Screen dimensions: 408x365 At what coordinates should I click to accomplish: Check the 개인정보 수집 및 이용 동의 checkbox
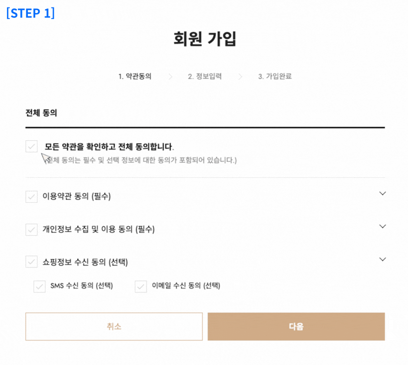(30, 229)
